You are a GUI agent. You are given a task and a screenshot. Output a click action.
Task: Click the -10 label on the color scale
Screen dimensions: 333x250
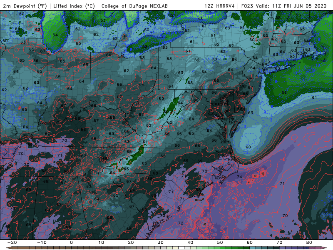(x=42, y=242)
